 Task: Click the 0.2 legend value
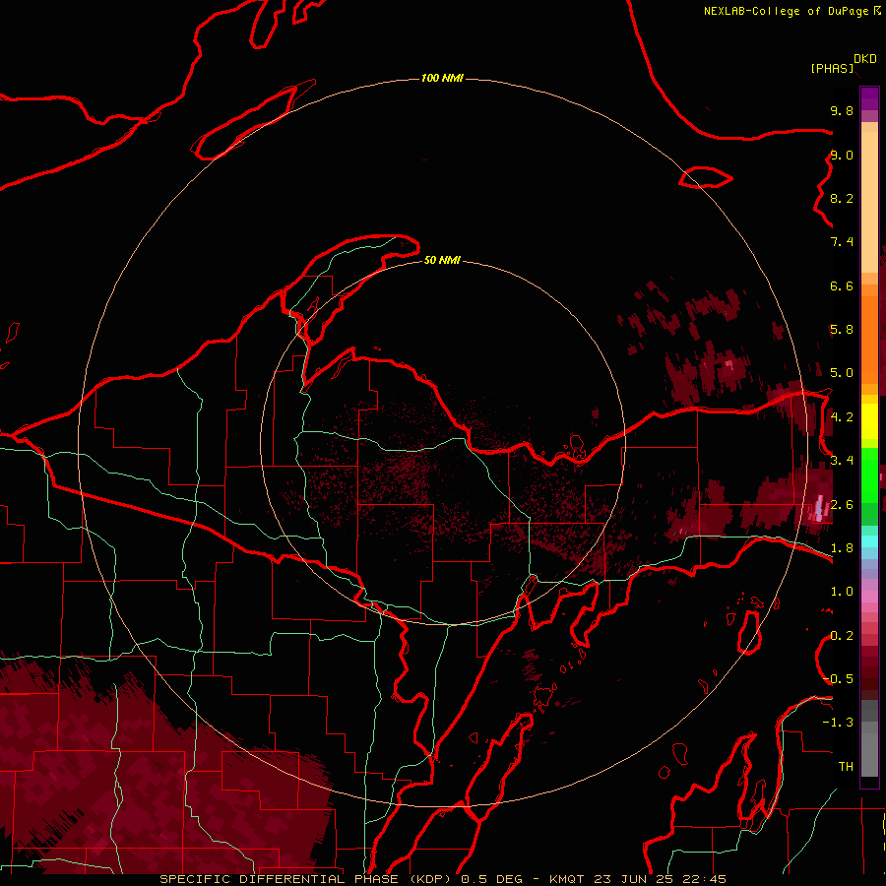point(842,636)
